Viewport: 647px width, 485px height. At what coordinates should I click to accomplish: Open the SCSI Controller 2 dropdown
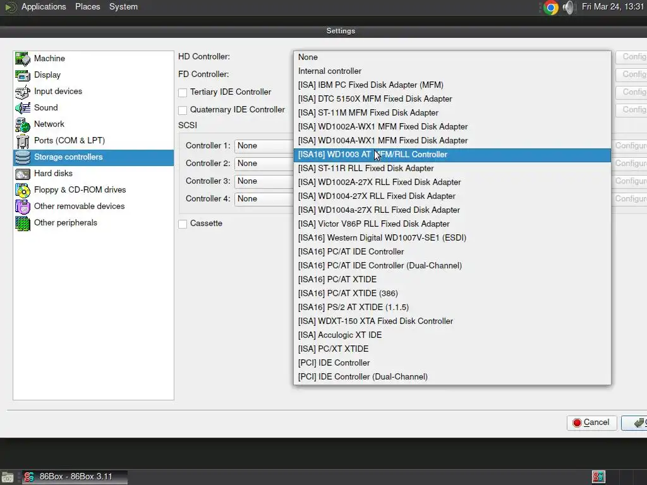click(264, 164)
